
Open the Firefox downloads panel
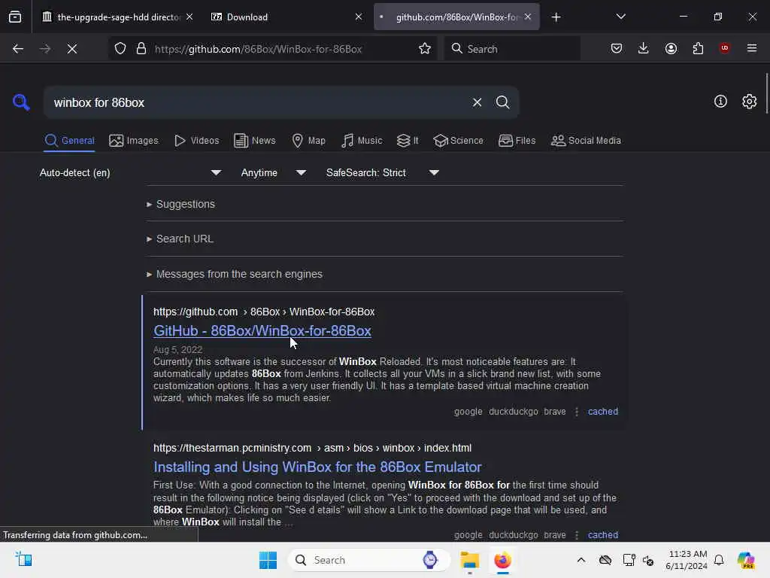tap(644, 48)
